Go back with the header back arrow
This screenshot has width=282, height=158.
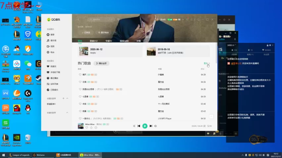[78, 19]
